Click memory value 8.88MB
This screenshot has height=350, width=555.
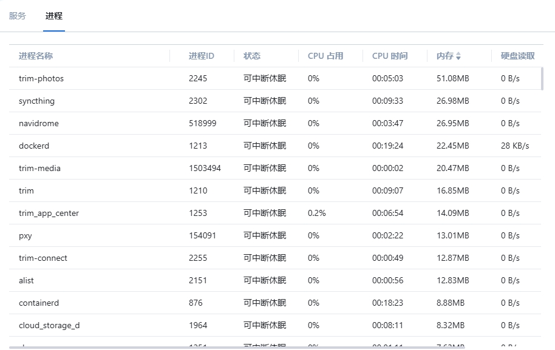pyautogui.click(x=451, y=303)
